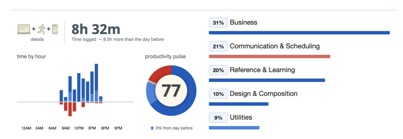Image resolution: width=403 pixels, height=139 pixels.
Task: Open Design & Composition category
Action: 264,94
